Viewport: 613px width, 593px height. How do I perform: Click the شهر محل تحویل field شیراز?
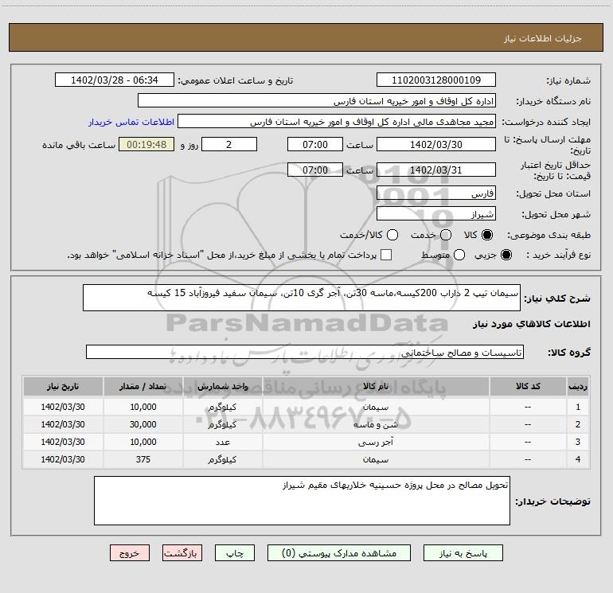pos(436,213)
